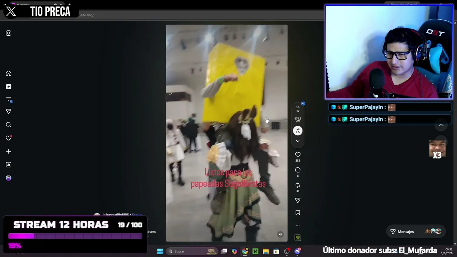
Task: Open the profile avatar in the sidebar
Action: (9, 178)
